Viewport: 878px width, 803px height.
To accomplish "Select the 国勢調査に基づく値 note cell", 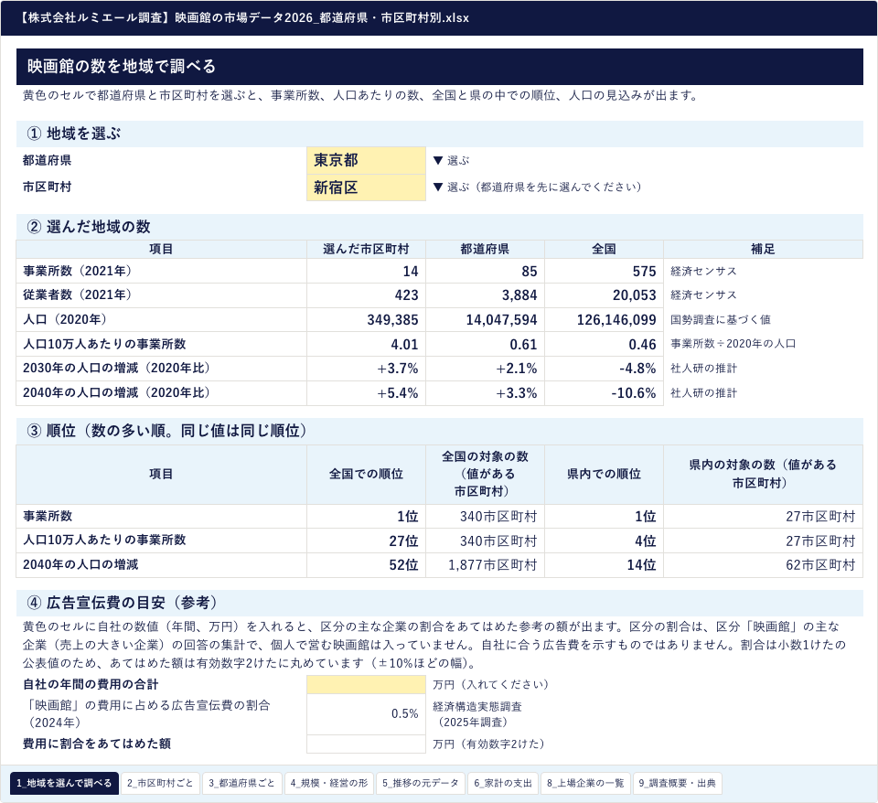I will [x=763, y=320].
